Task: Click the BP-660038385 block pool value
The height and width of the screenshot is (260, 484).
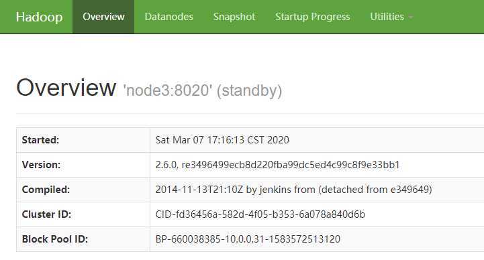Action: coord(248,239)
